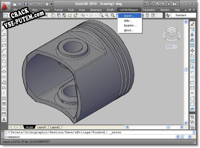Click the horizontal scroll-left arrow under viewport
The height and width of the screenshot is (148, 200).
tap(127, 127)
